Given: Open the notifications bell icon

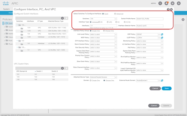Looking at the screenshot, I should click(x=166, y=3).
